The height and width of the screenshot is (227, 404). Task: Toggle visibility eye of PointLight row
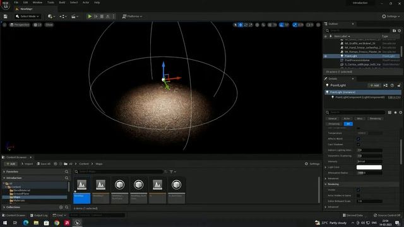[326, 56]
